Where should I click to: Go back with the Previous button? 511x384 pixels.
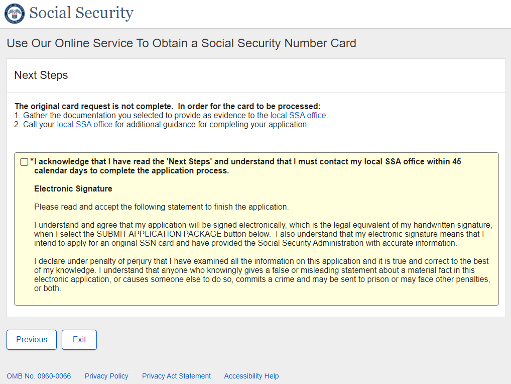32,340
